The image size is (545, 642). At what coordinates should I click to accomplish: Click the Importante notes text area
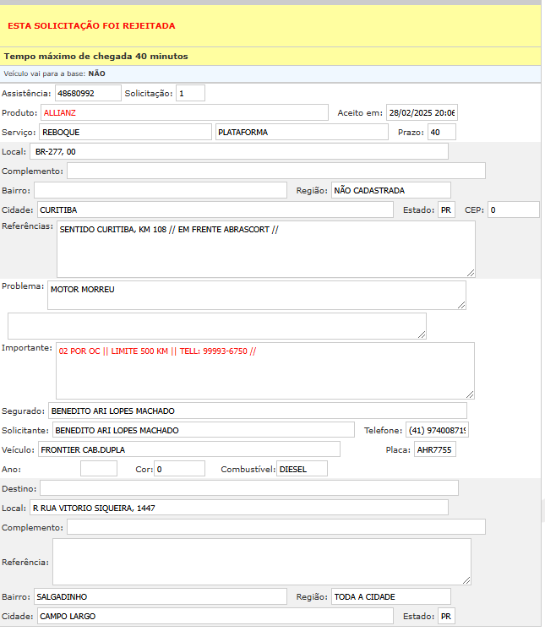click(264, 370)
